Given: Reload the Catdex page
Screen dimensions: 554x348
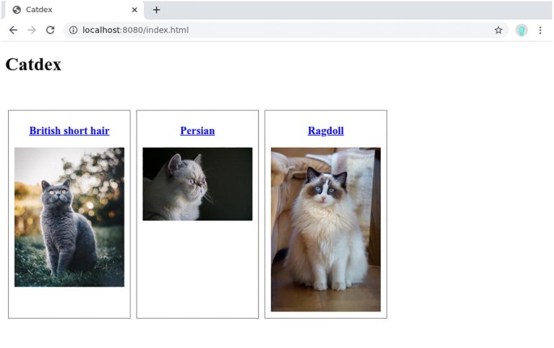Looking at the screenshot, I should tap(50, 30).
